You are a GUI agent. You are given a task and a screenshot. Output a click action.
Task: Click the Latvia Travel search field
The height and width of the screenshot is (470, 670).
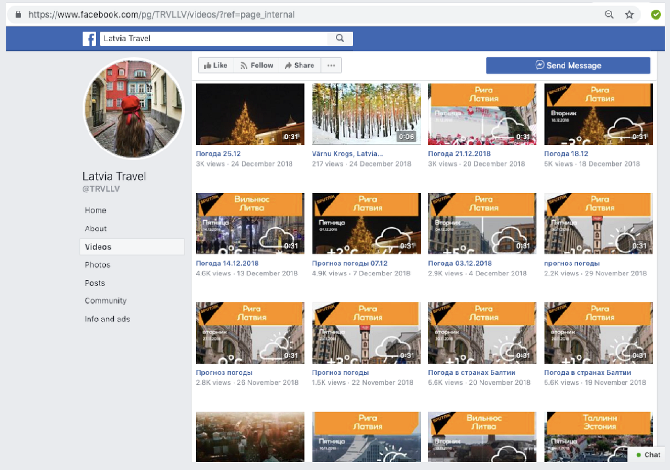coord(214,38)
